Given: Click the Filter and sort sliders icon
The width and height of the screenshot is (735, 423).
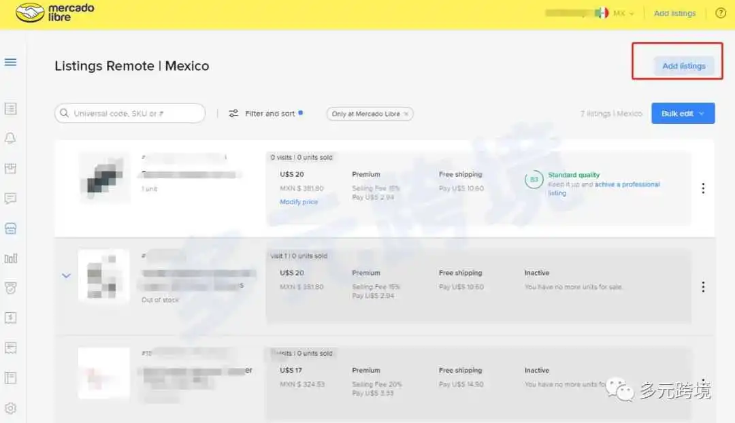Looking at the screenshot, I should 233,114.
